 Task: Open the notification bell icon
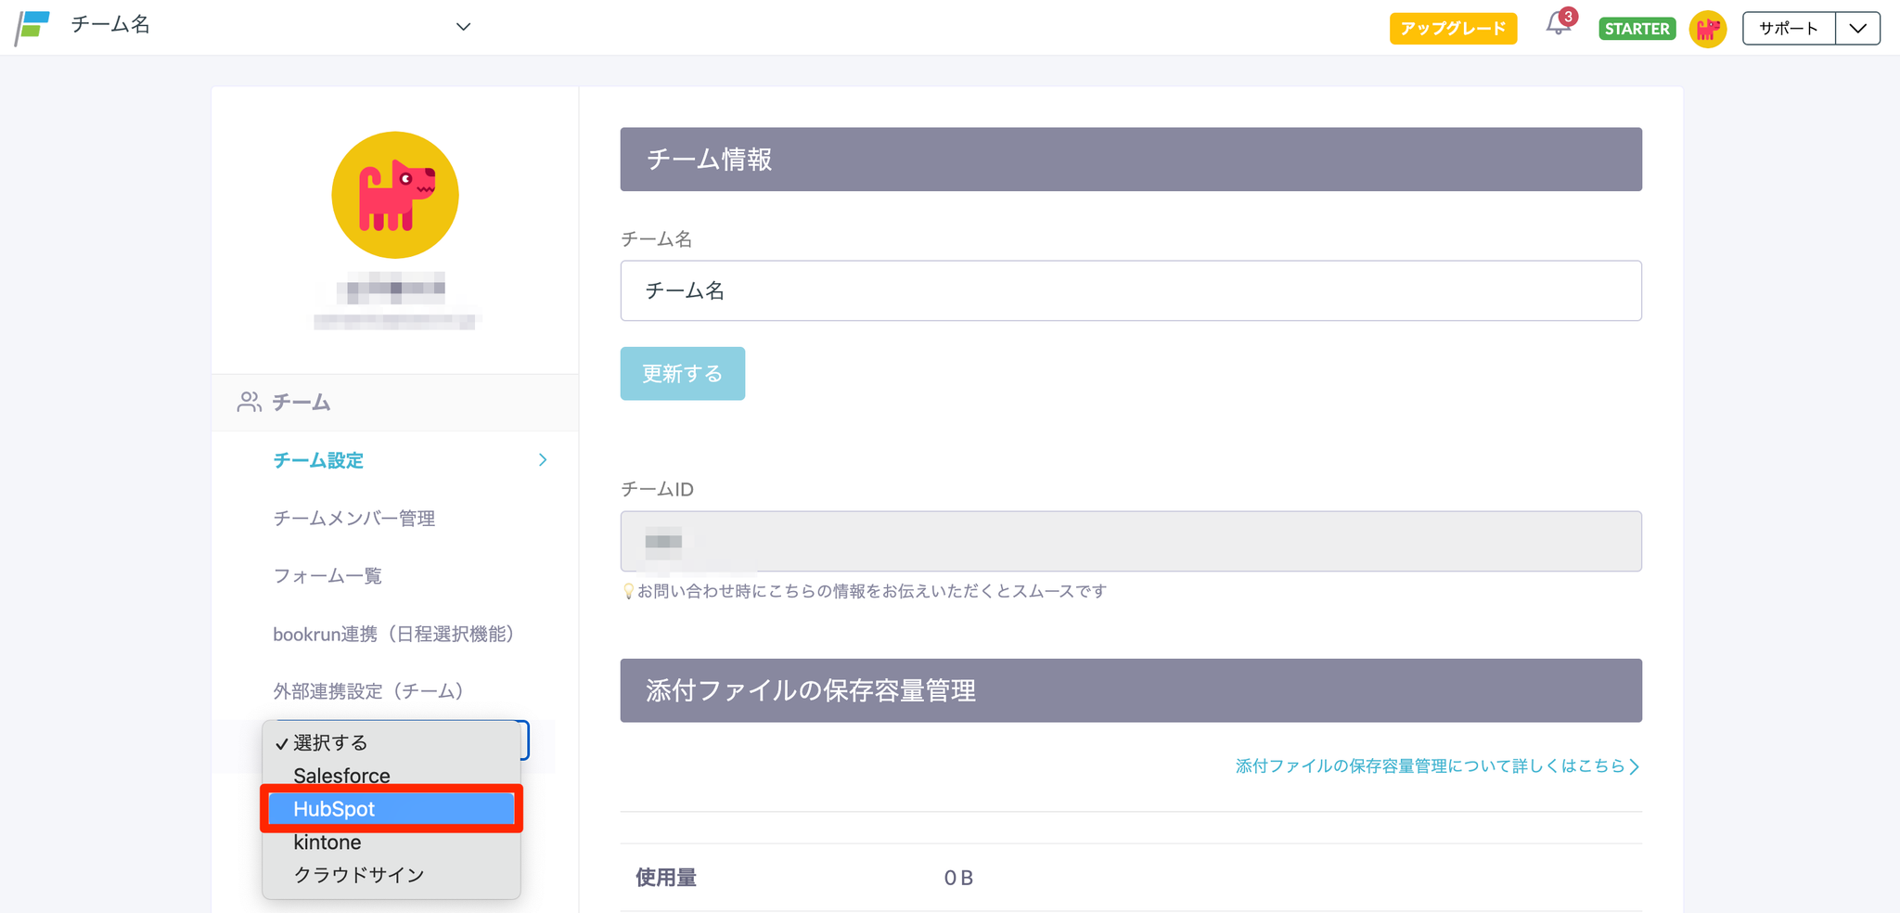tap(1558, 26)
